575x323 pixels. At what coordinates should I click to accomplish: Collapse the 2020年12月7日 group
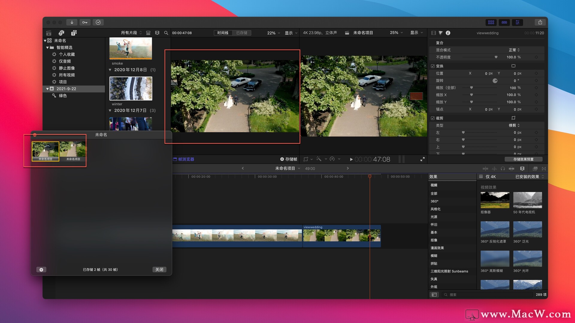[110, 110]
